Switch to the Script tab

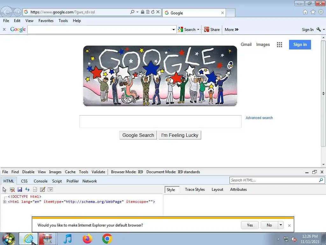coord(57,181)
